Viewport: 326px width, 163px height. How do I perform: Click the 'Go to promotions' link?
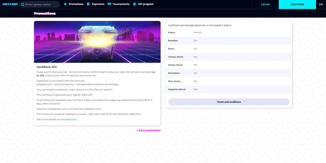click(148, 130)
